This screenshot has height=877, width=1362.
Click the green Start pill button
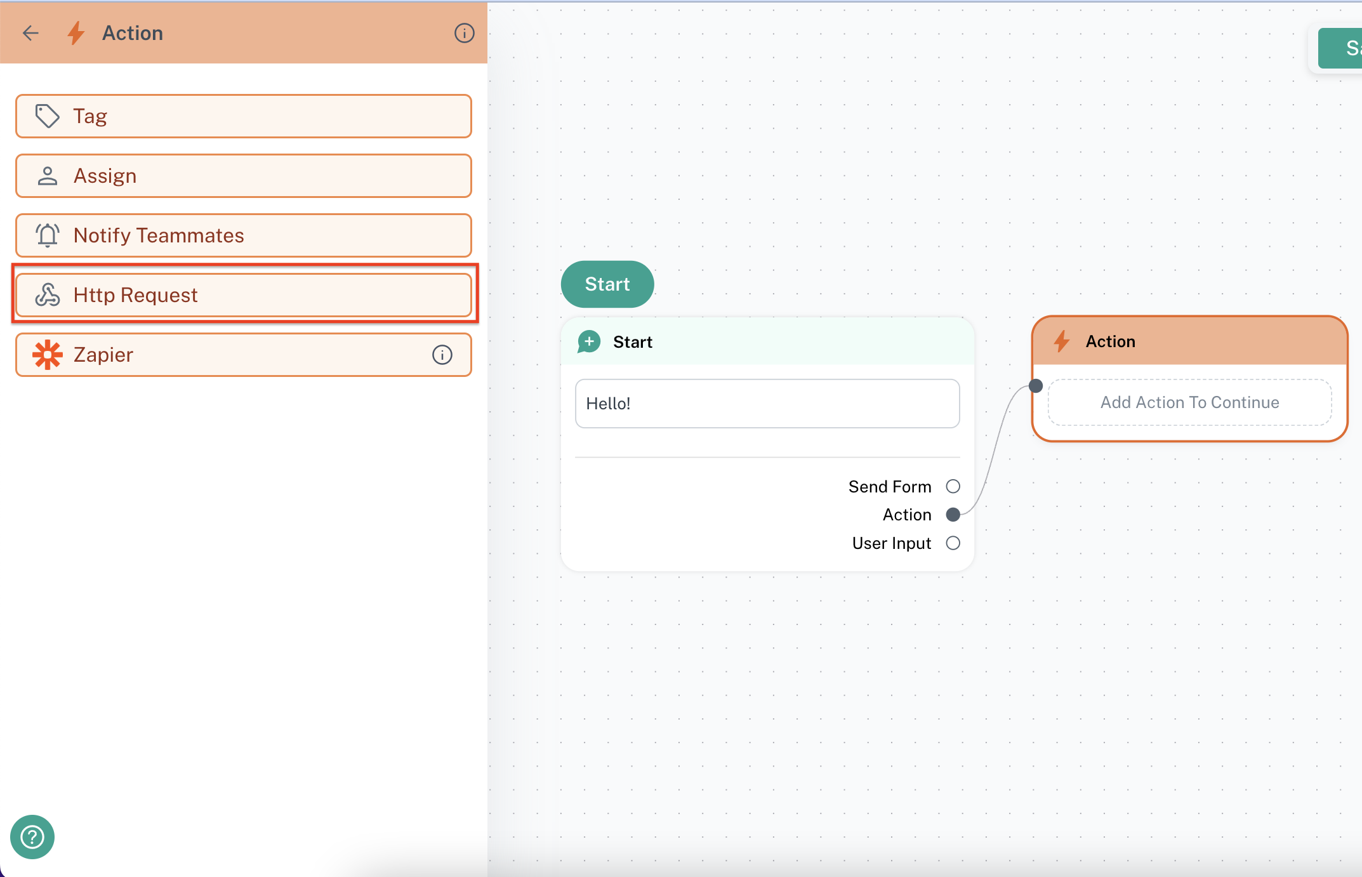coord(607,284)
